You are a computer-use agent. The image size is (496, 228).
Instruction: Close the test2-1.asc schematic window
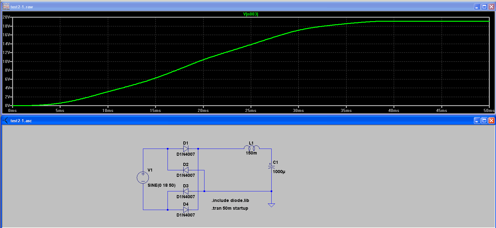click(491, 120)
